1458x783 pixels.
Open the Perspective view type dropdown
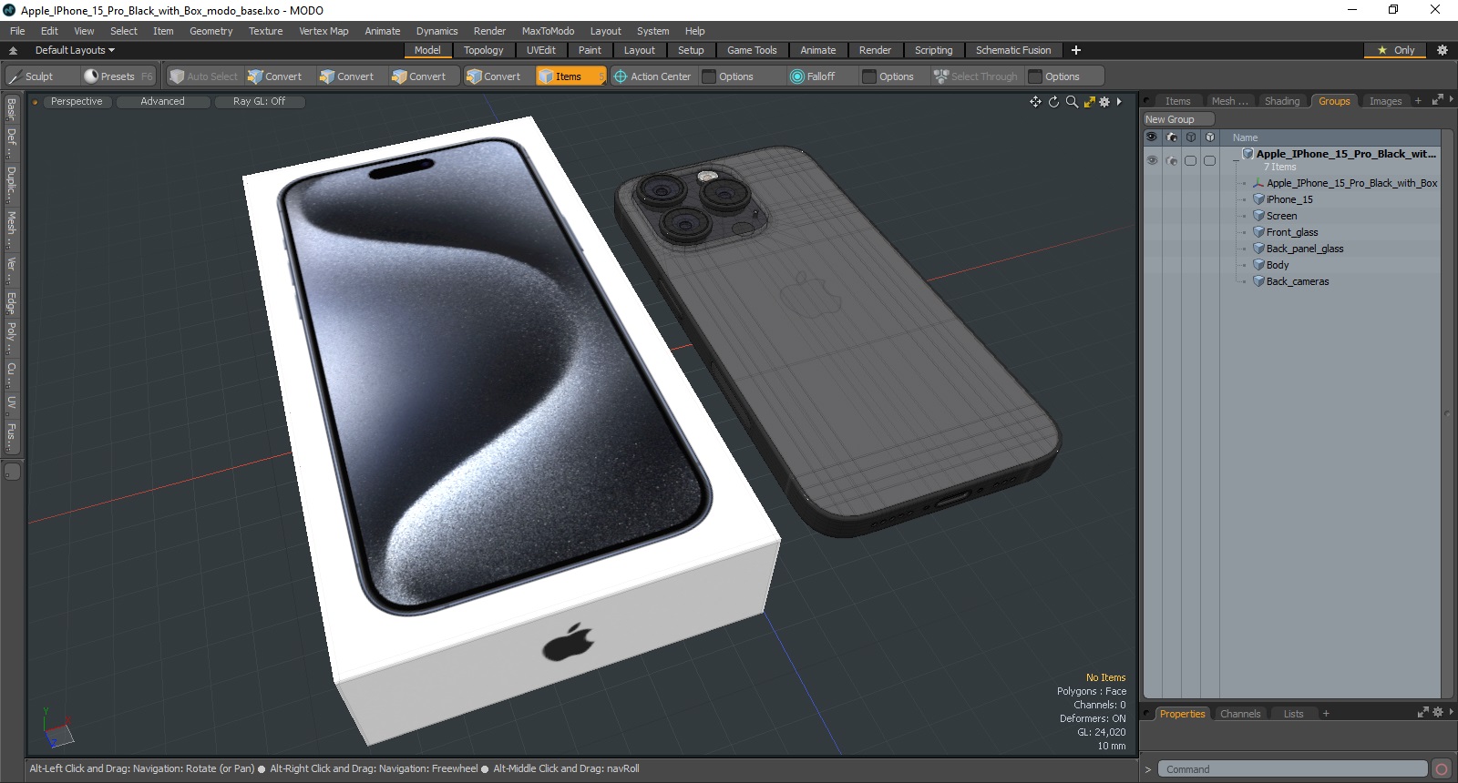pos(77,102)
